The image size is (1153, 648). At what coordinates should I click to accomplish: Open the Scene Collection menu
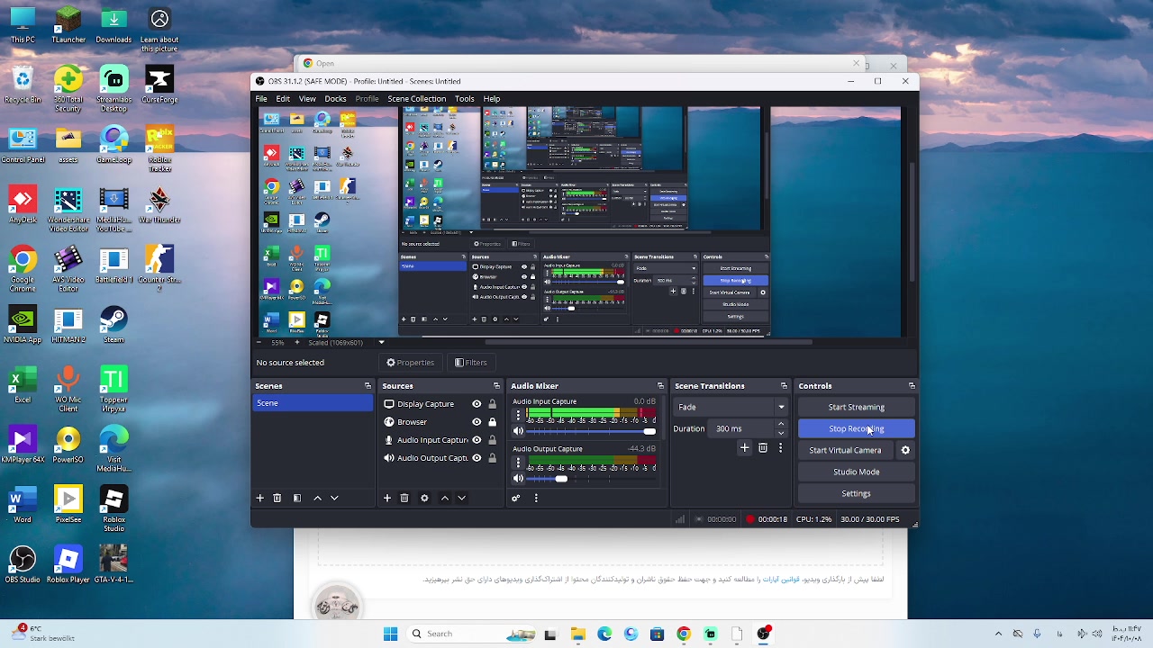(x=416, y=99)
